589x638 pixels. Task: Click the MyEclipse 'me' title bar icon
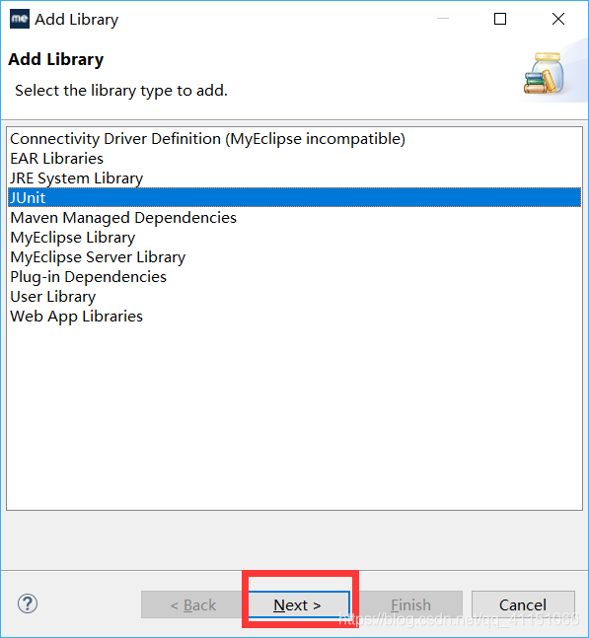[20, 19]
